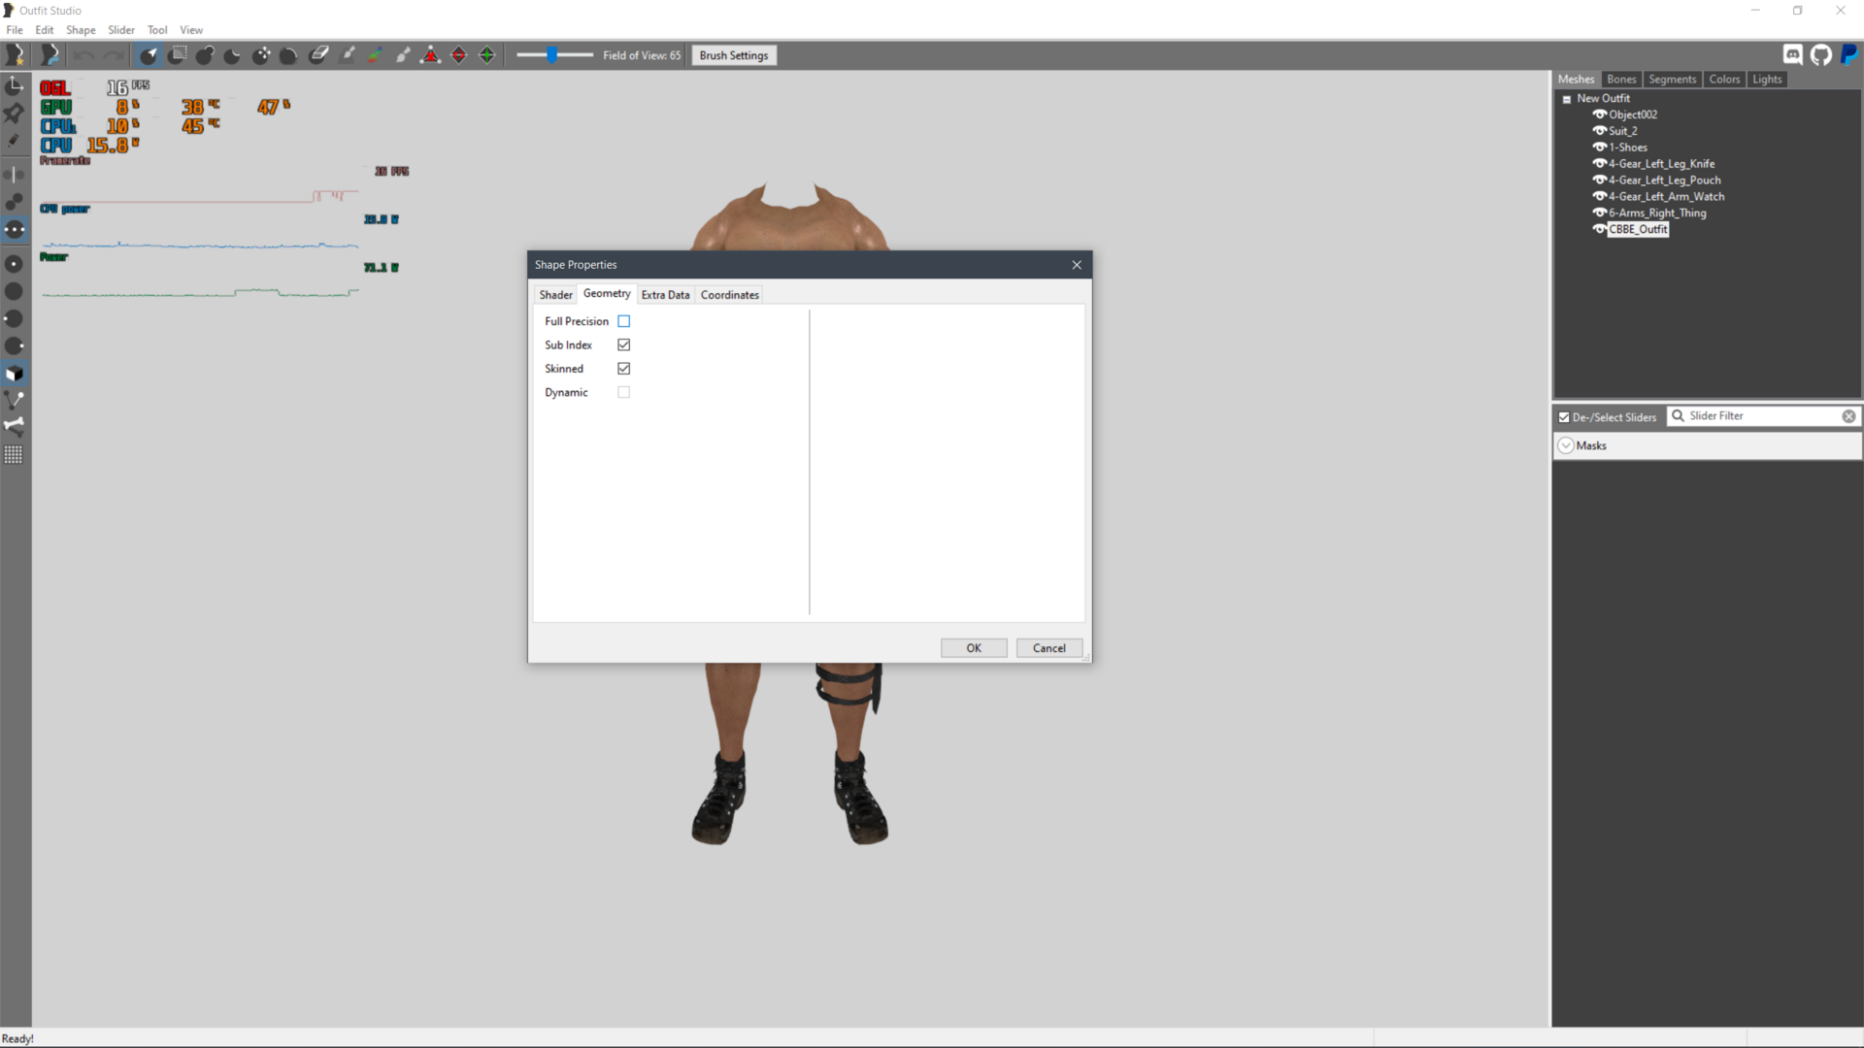The height and width of the screenshot is (1048, 1864).
Task: Hide the Object002 mesh via eye icon
Action: [x=1599, y=115]
